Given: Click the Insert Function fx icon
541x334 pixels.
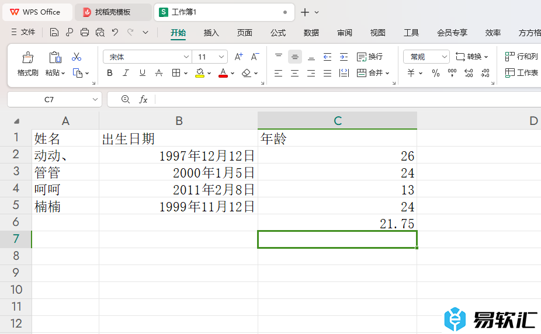Looking at the screenshot, I should click(x=143, y=100).
